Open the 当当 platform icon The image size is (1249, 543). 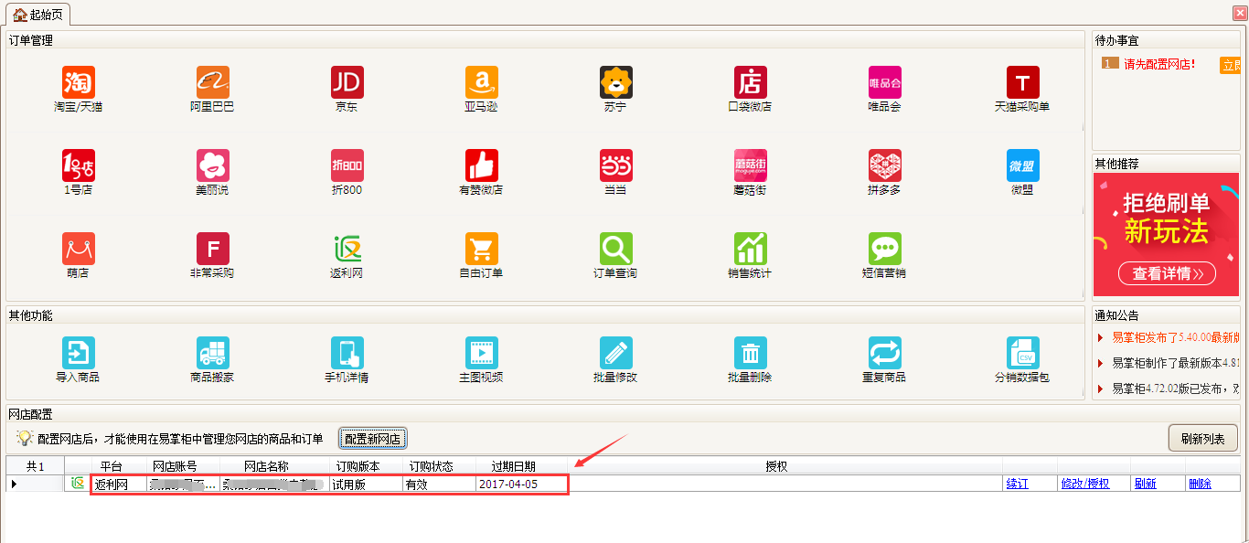pyautogui.click(x=615, y=165)
